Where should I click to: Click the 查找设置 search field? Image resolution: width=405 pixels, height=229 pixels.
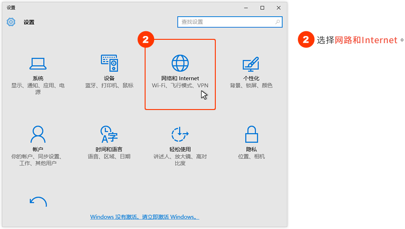coord(225,22)
